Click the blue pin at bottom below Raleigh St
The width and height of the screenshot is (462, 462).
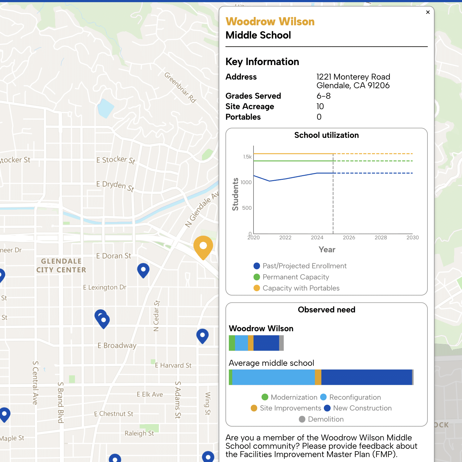(115, 458)
